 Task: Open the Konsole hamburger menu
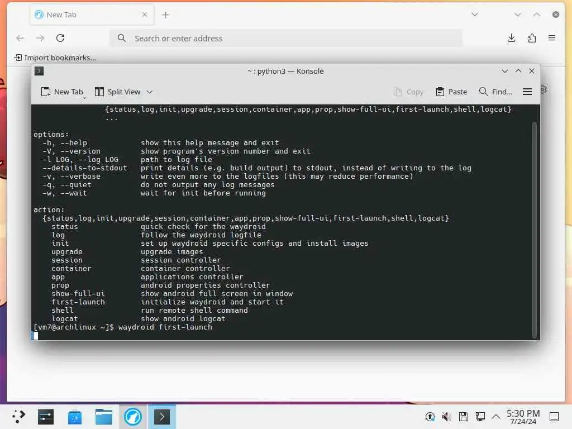coord(527,92)
